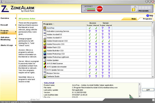Select the Adobe Illustrator CS3 icon
This screenshot has height=103, width=155.
click(x=45, y=51)
